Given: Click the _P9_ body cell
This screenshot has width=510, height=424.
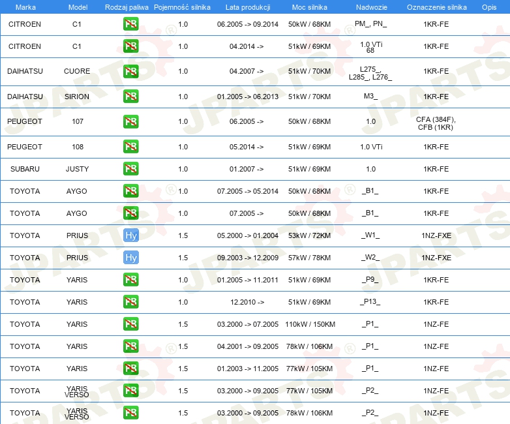Looking at the screenshot, I should pos(370,280).
